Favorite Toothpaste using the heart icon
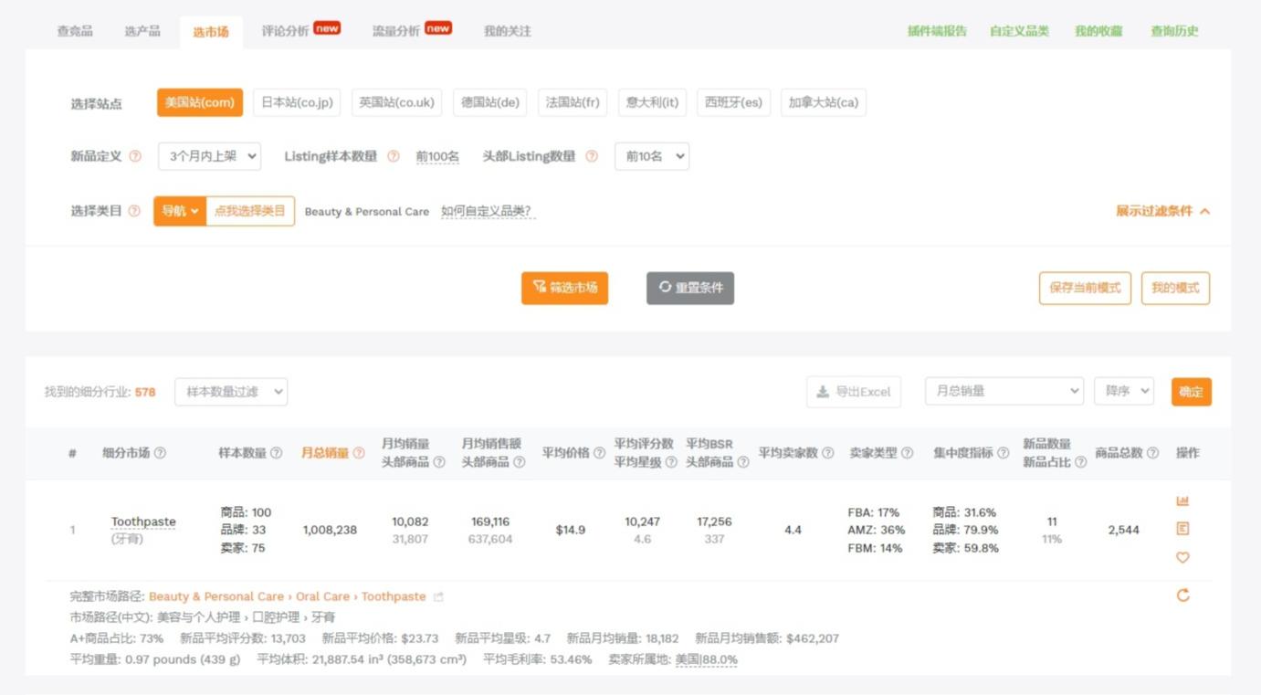Viewport: 1261px width, 695px height. tap(1182, 555)
